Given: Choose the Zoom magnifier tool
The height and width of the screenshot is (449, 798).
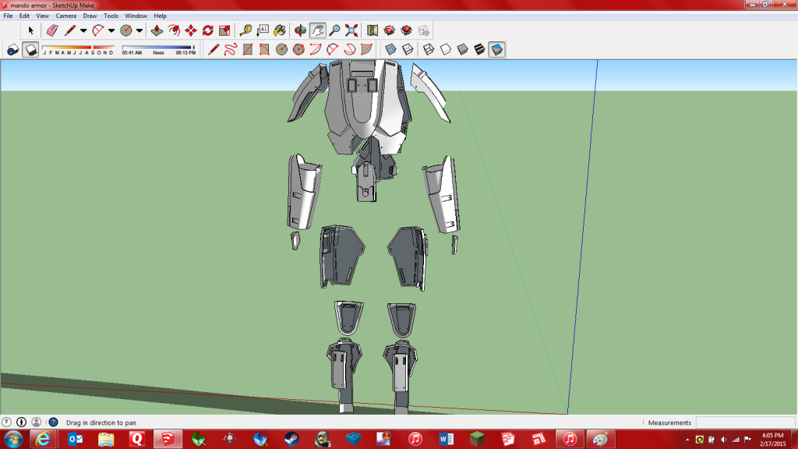Looking at the screenshot, I should [334, 30].
